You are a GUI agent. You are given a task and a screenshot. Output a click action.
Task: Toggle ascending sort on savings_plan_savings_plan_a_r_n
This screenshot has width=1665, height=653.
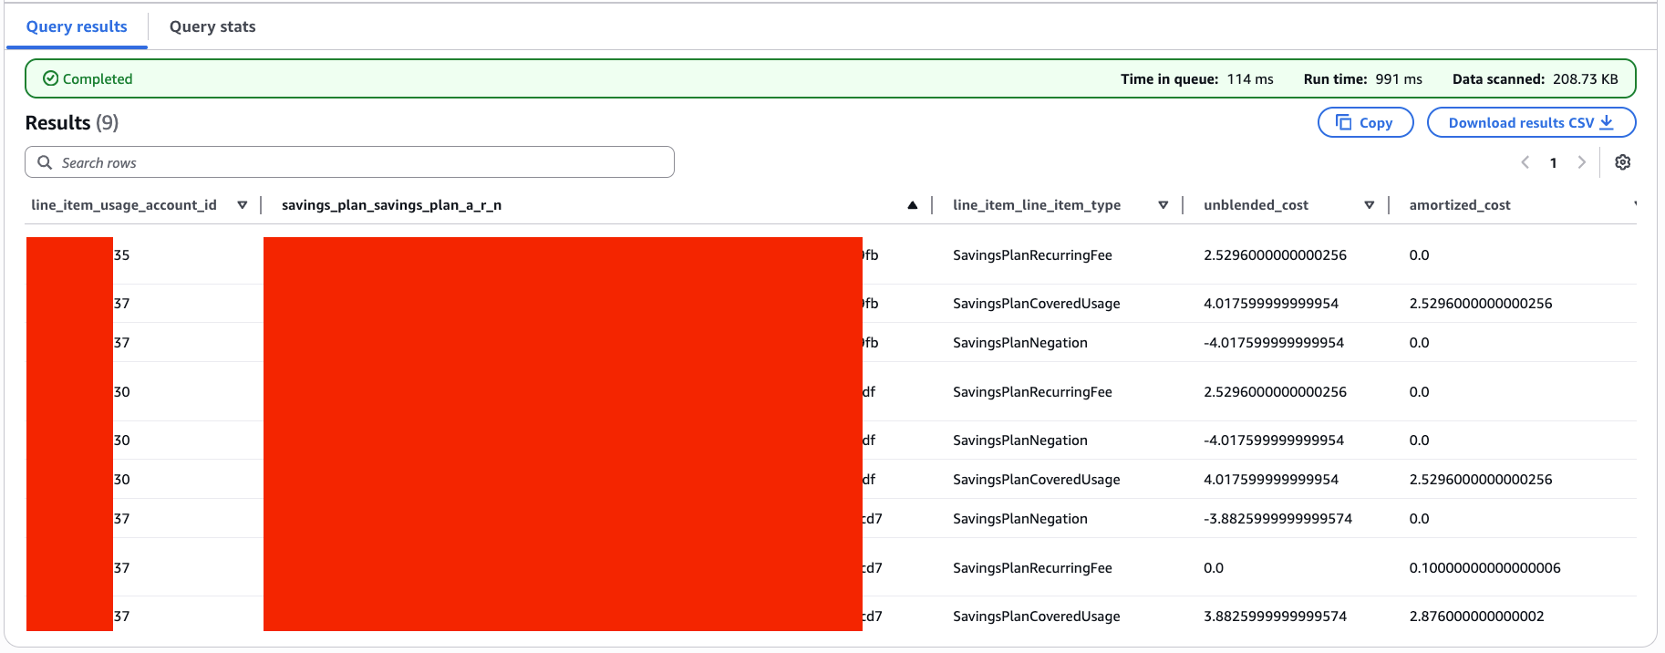coord(912,205)
